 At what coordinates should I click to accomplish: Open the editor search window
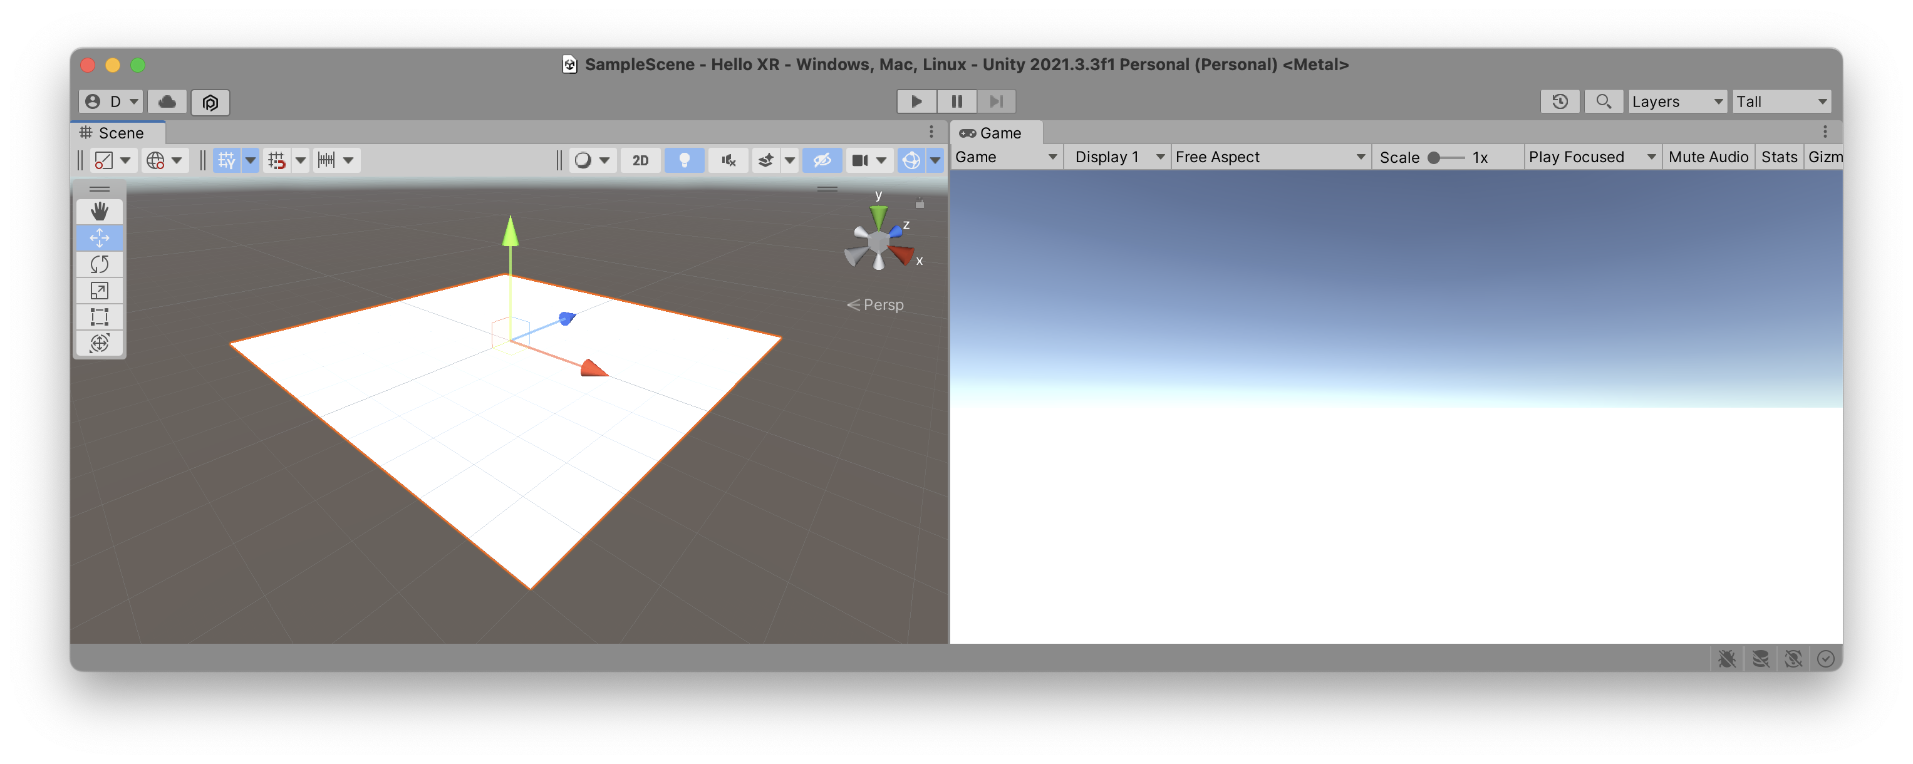(x=1604, y=101)
